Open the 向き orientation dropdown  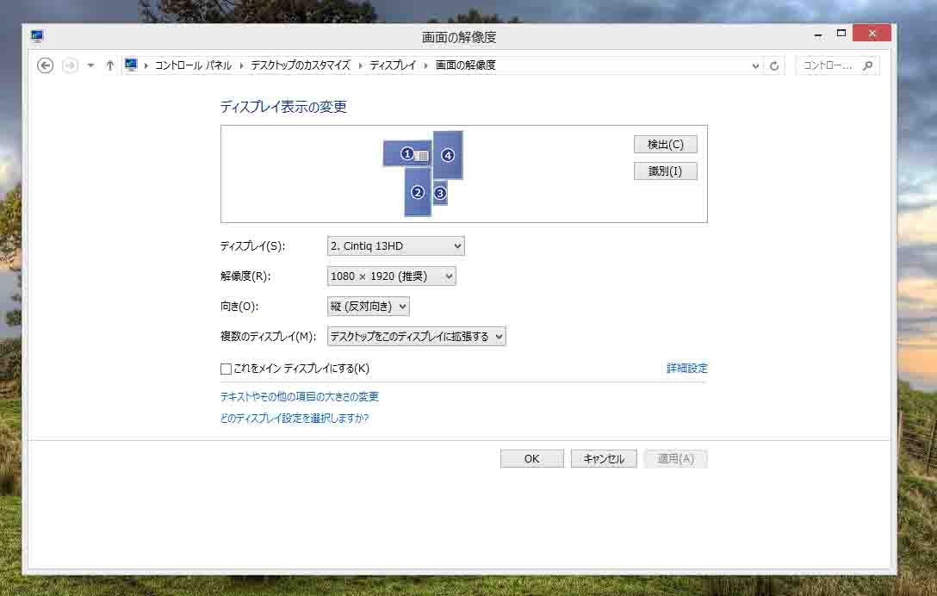(x=368, y=306)
